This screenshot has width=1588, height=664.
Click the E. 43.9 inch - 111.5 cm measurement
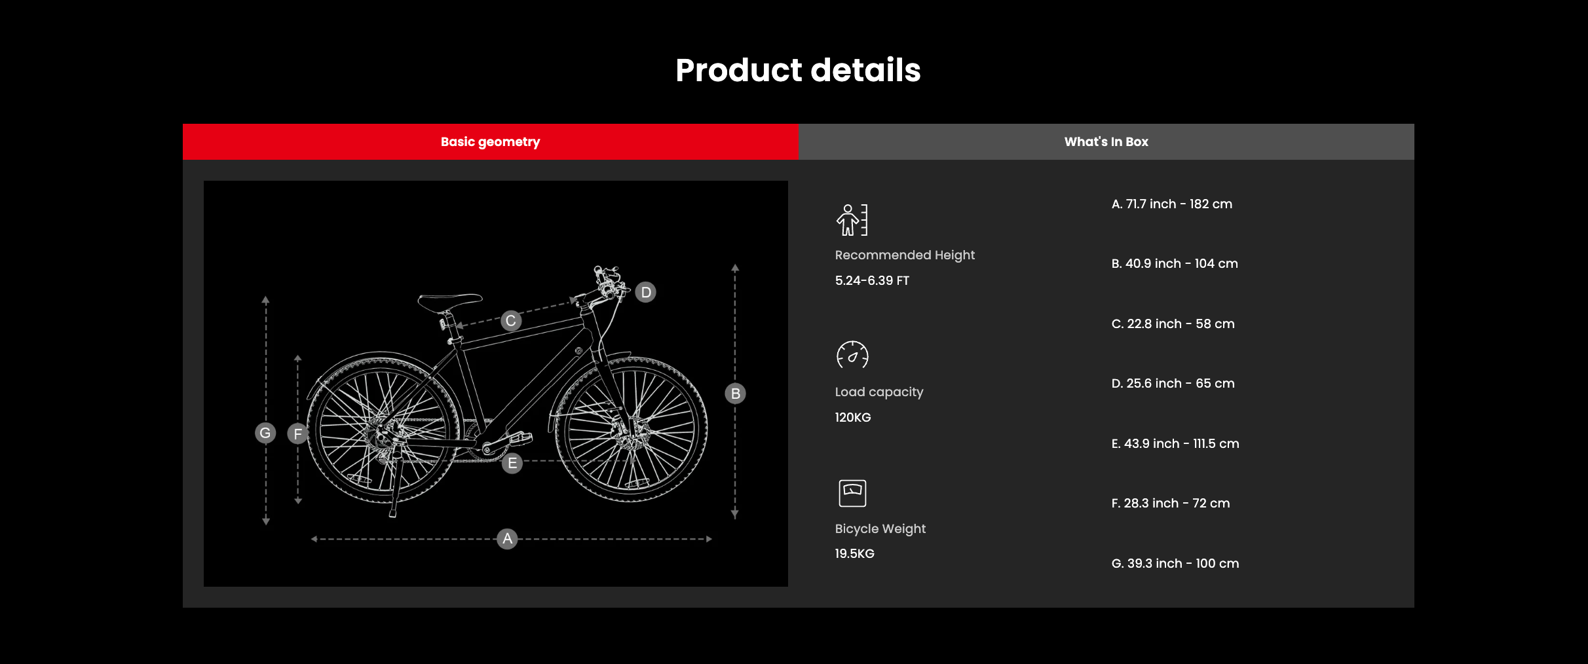[x=1175, y=444]
